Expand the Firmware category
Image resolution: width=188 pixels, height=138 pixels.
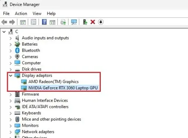point(11,94)
